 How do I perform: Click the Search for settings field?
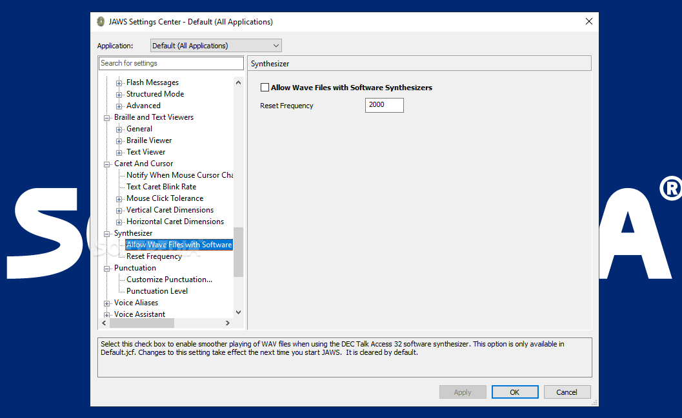pos(171,63)
